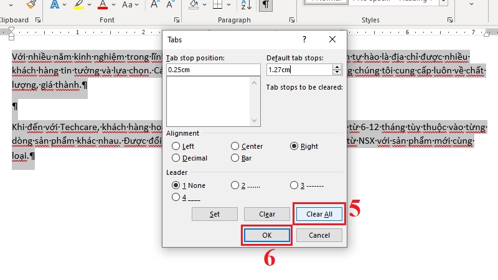Toggle the show paragraph marks ¶ button
The image size is (498, 280).
[x=266, y=4]
